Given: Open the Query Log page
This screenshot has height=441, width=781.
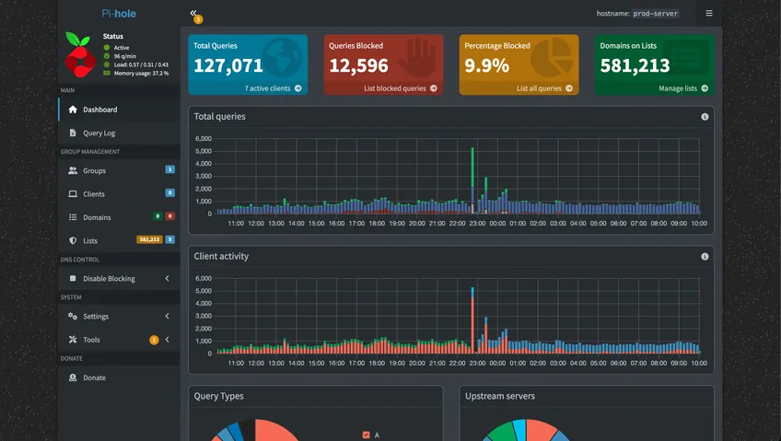Looking at the screenshot, I should pyautogui.click(x=119, y=133).
